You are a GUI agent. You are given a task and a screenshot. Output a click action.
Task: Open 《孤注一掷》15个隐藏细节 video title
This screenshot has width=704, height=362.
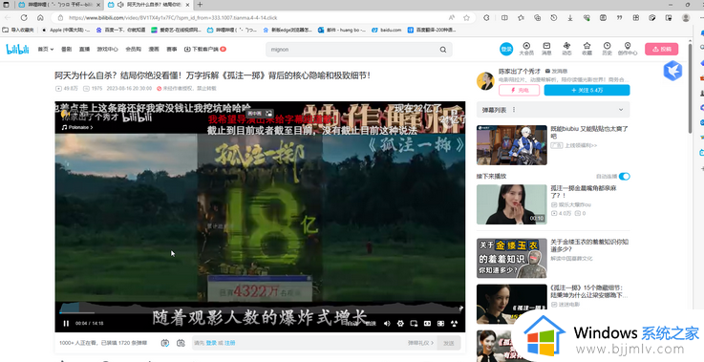(x=588, y=291)
